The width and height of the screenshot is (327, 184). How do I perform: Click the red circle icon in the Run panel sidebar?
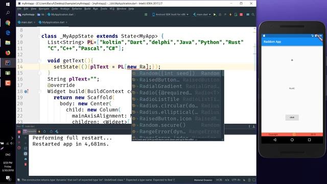click(x=19, y=148)
